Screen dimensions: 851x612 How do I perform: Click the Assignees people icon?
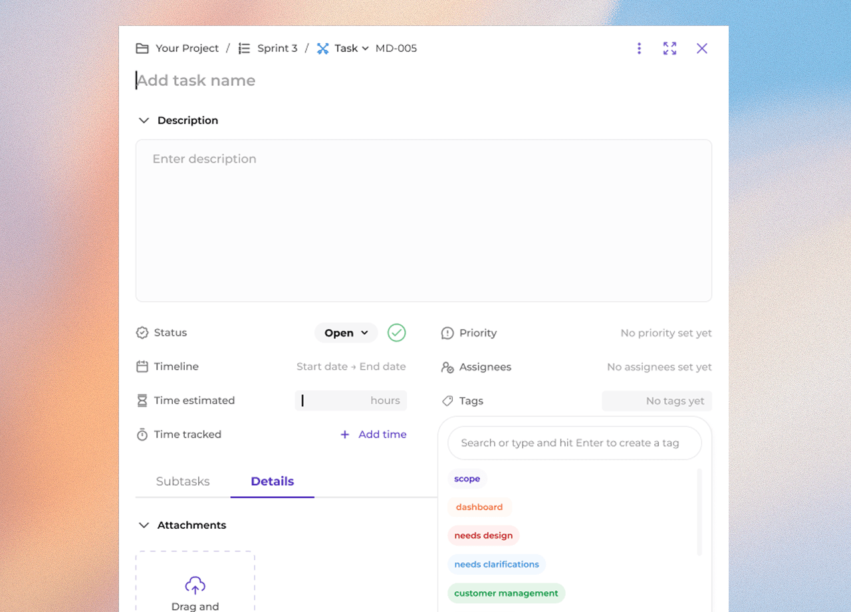click(x=447, y=367)
